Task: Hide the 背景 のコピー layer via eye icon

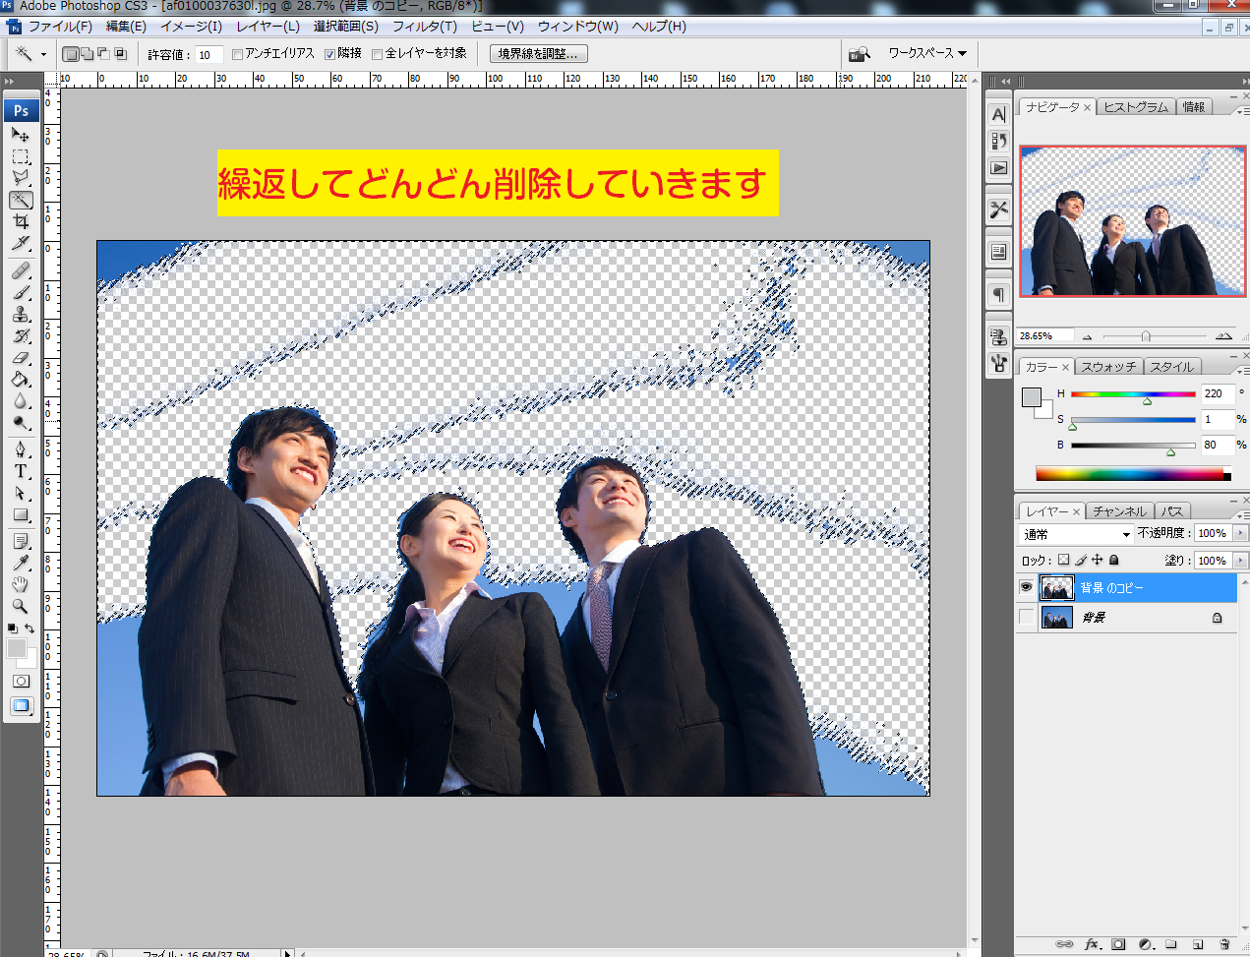Action: (x=1026, y=587)
